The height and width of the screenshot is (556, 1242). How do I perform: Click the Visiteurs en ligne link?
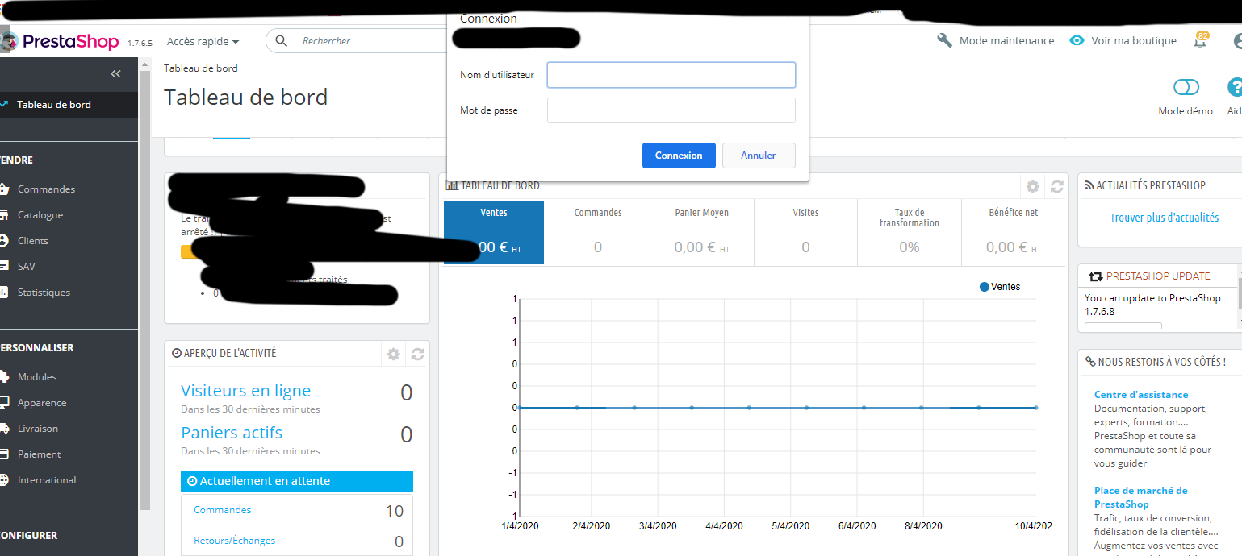point(245,391)
